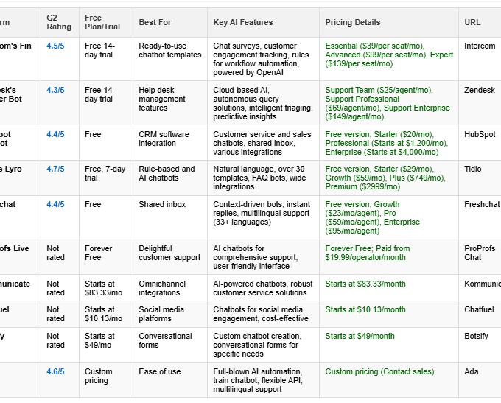Image resolution: width=501 pixels, height=403 pixels.
Task: Open 'Custom pricing (Contact sales)' link
Action: pos(379,372)
